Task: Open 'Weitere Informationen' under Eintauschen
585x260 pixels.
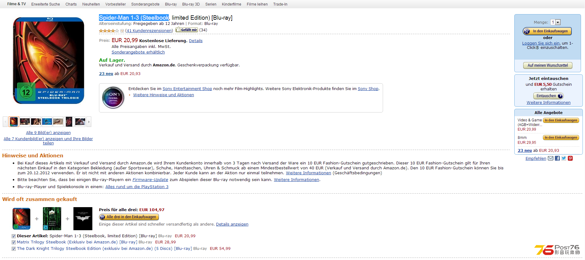Action: click(x=548, y=103)
